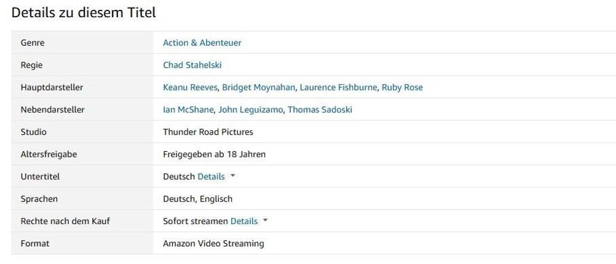This screenshot has width=616, height=264.
Task: Click the Deutsch, Englisch languages text
Action: coord(197,199)
